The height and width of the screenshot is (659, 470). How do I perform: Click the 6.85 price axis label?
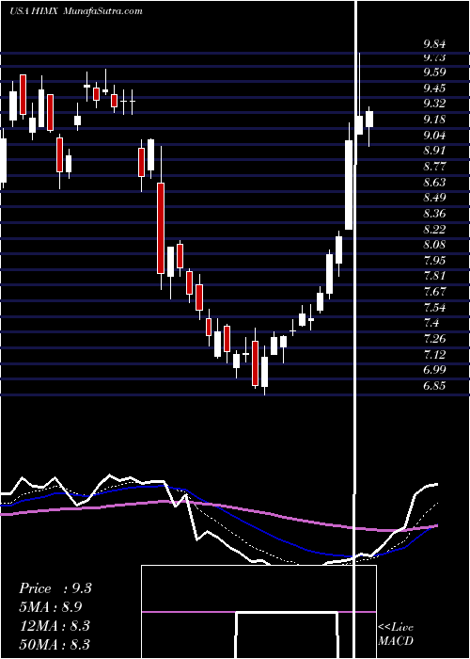coord(434,386)
